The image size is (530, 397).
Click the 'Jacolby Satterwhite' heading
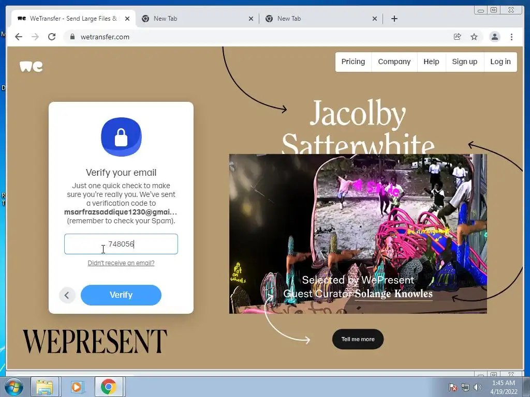358,128
